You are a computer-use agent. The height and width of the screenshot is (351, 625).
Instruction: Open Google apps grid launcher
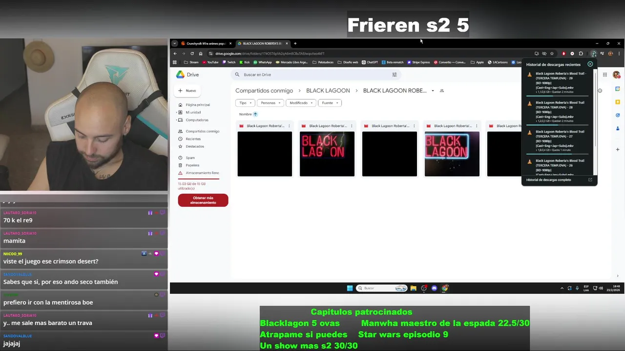604,75
